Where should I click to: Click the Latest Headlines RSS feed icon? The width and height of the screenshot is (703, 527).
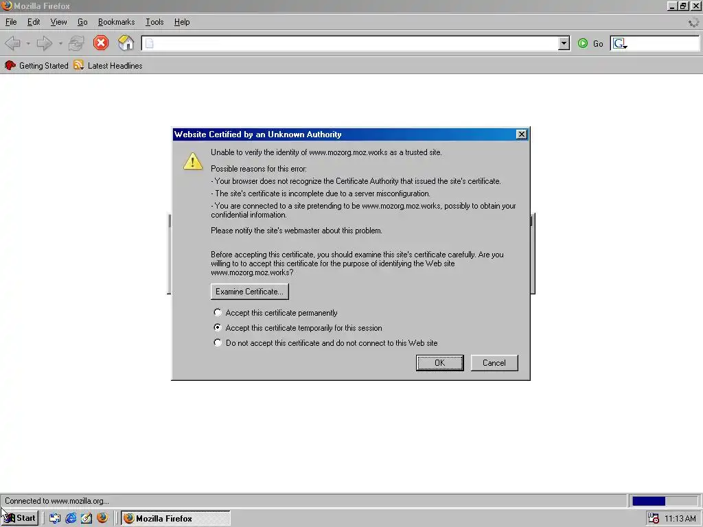point(78,65)
